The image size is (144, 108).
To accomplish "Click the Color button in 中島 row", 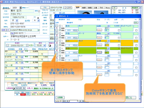I will point(99,37).
